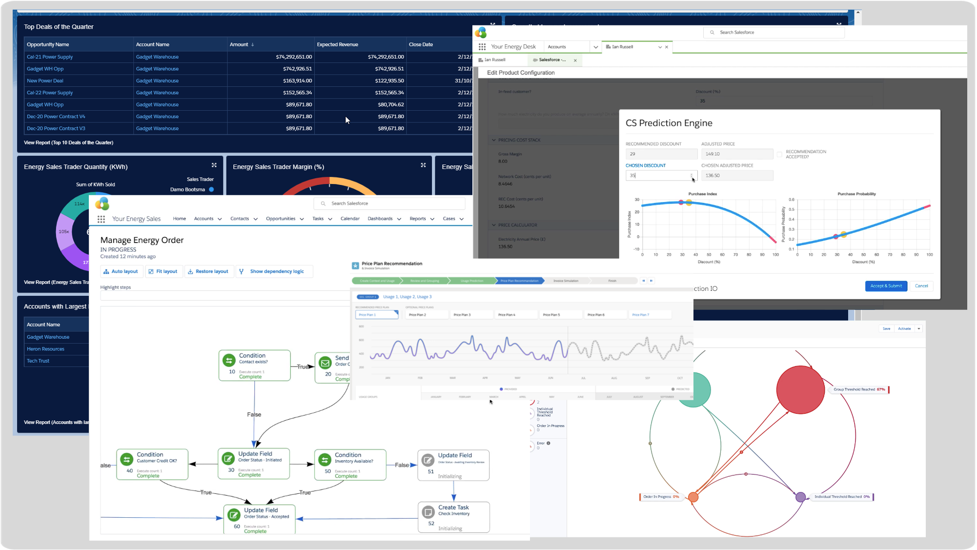Click Your Energy Desk window logo icon

[481, 32]
